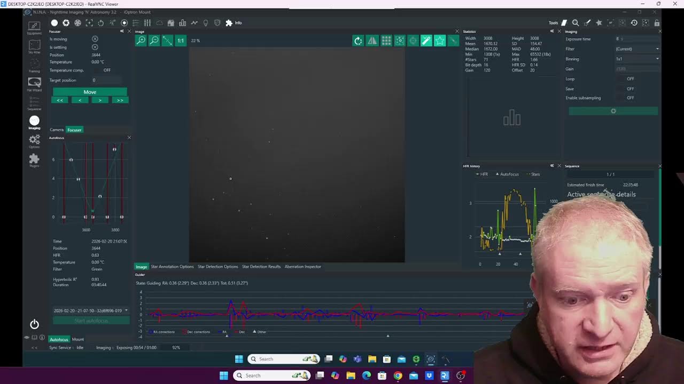Toggle Stars series in HFR history legend
Image resolution: width=684 pixels, height=384 pixels.
(533, 174)
